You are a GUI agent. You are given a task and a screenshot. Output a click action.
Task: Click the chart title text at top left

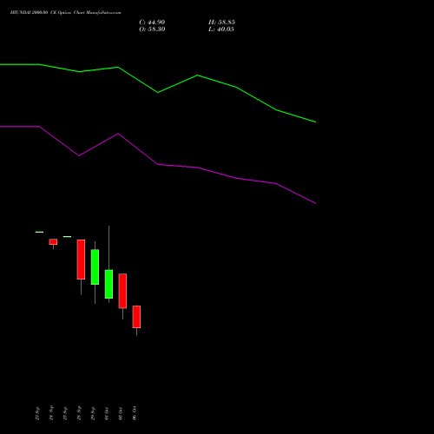click(x=66, y=13)
